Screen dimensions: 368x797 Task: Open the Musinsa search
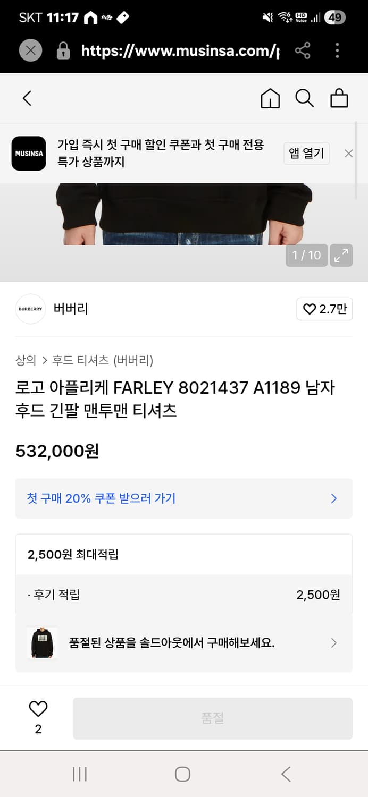click(x=304, y=98)
